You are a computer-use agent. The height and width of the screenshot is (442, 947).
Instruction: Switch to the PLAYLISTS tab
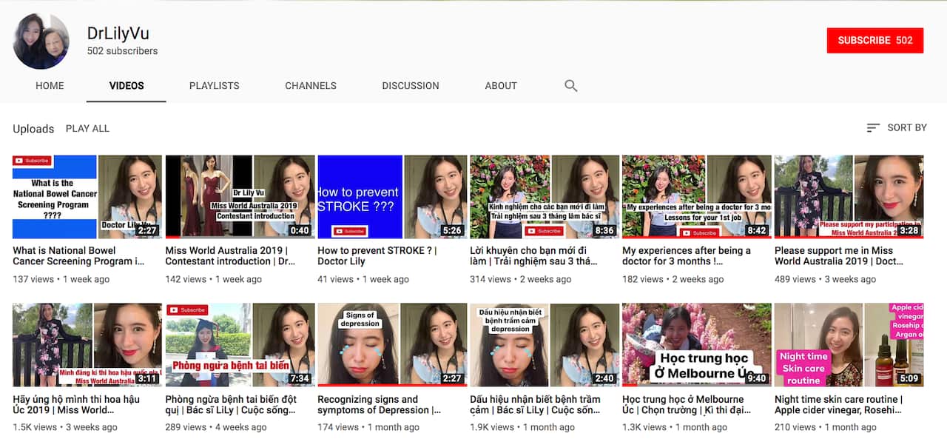pyautogui.click(x=214, y=85)
